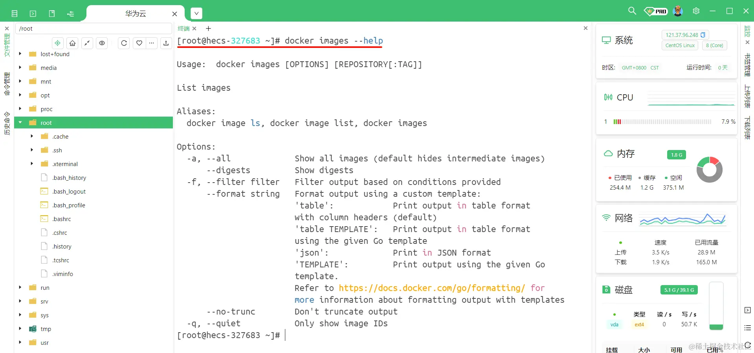The image size is (754, 353).
Task: Open the tab list dropdown arrow
Action: click(x=196, y=14)
